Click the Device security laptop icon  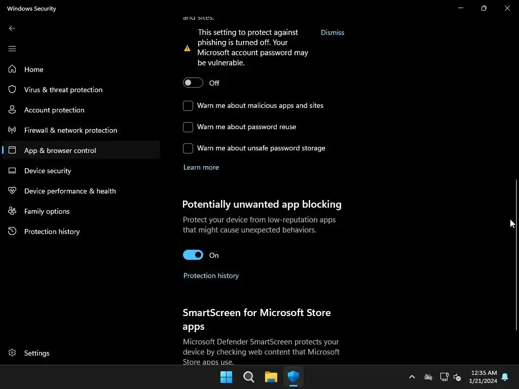point(12,170)
